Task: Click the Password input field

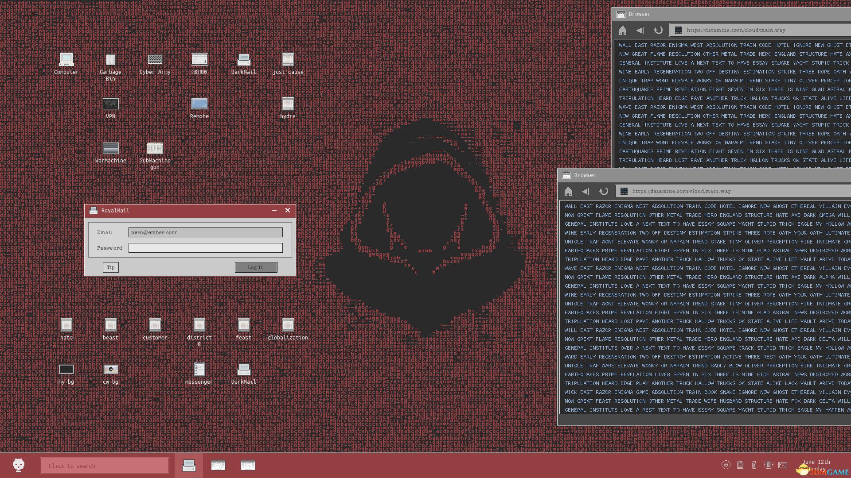Action: (x=205, y=248)
